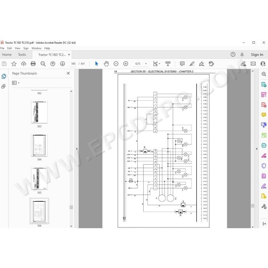Open the Comment tool in right pane

coord(264,115)
